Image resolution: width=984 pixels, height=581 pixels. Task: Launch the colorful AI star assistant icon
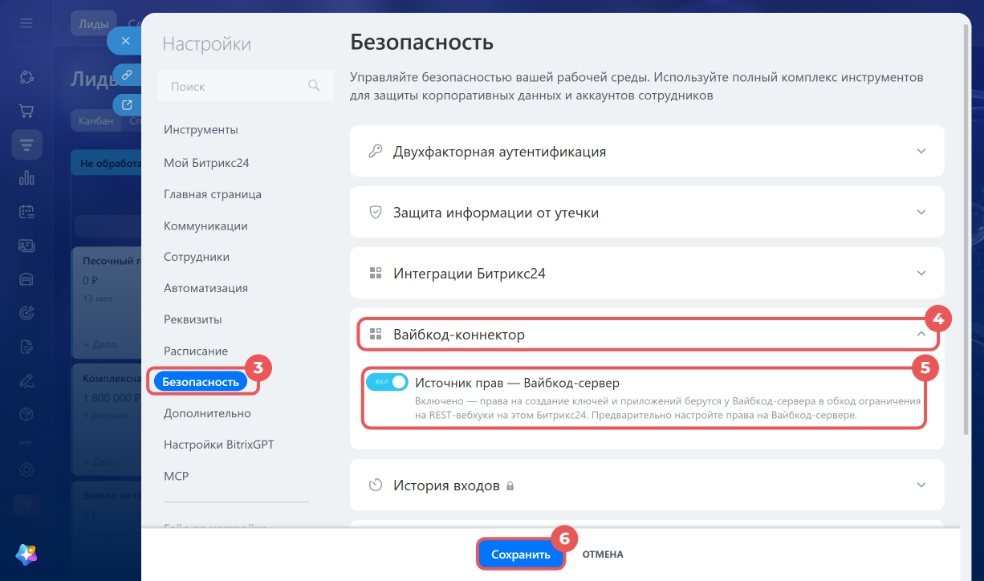pos(26,554)
